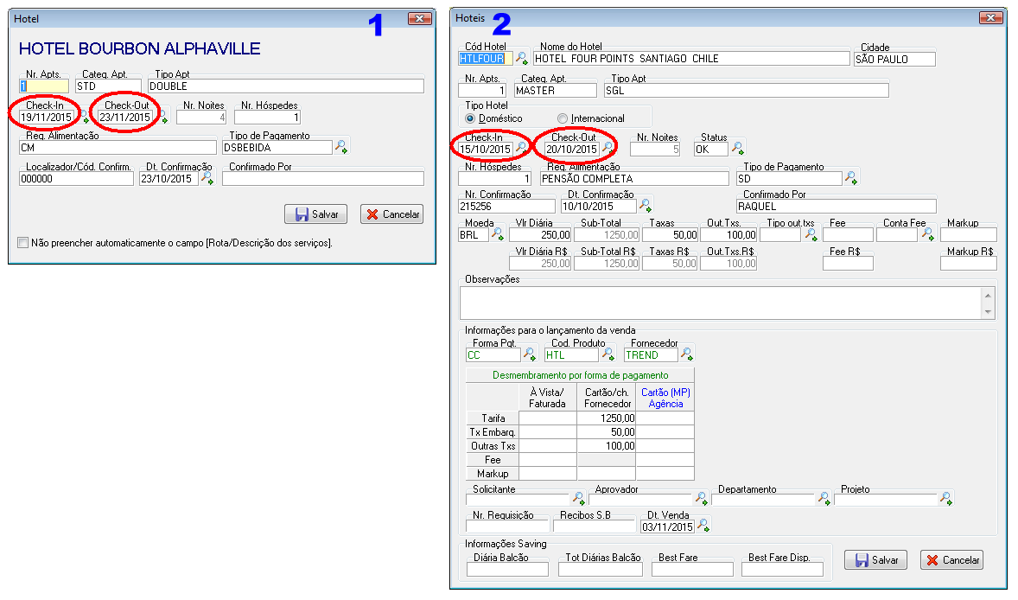The width and height of the screenshot is (1018, 600).
Task: Click scroll up arrow in Observações box
Action: pyautogui.click(x=988, y=296)
